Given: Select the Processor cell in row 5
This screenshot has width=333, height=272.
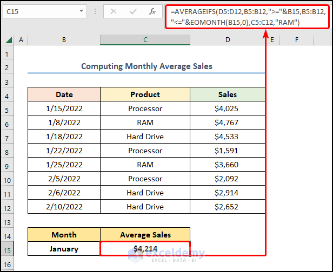Looking at the screenshot, I should click(145, 108).
